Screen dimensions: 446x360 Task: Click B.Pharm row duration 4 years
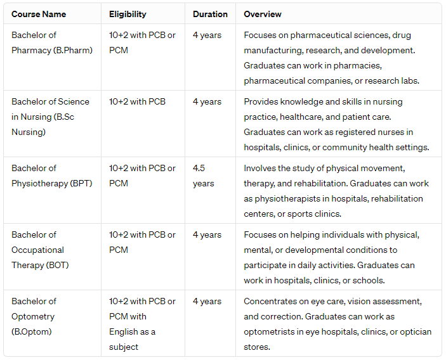pos(207,35)
